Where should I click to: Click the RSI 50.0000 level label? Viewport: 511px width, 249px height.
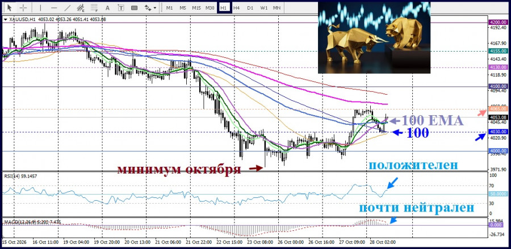click(499, 193)
